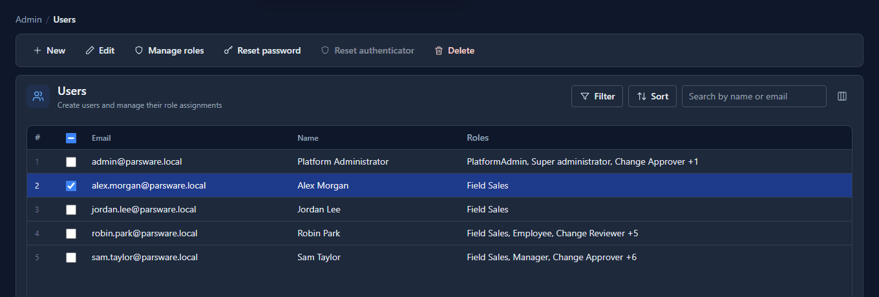Click the name Sam Taylor

(319, 257)
